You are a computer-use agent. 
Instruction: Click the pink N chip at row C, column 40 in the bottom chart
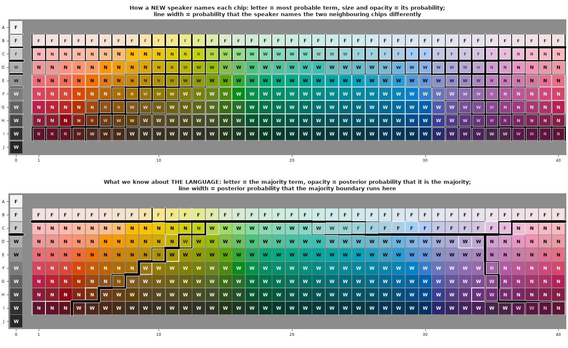pos(558,228)
